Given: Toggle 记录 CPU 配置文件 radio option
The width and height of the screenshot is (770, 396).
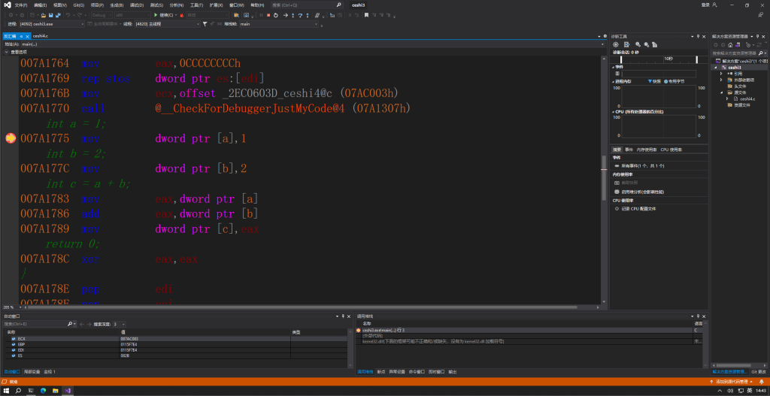Looking at the screenshot, I should (617, 208).
